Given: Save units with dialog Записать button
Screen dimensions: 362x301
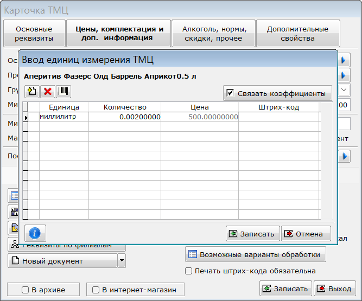Looking at the screenshot, I should tap(252, 234).
